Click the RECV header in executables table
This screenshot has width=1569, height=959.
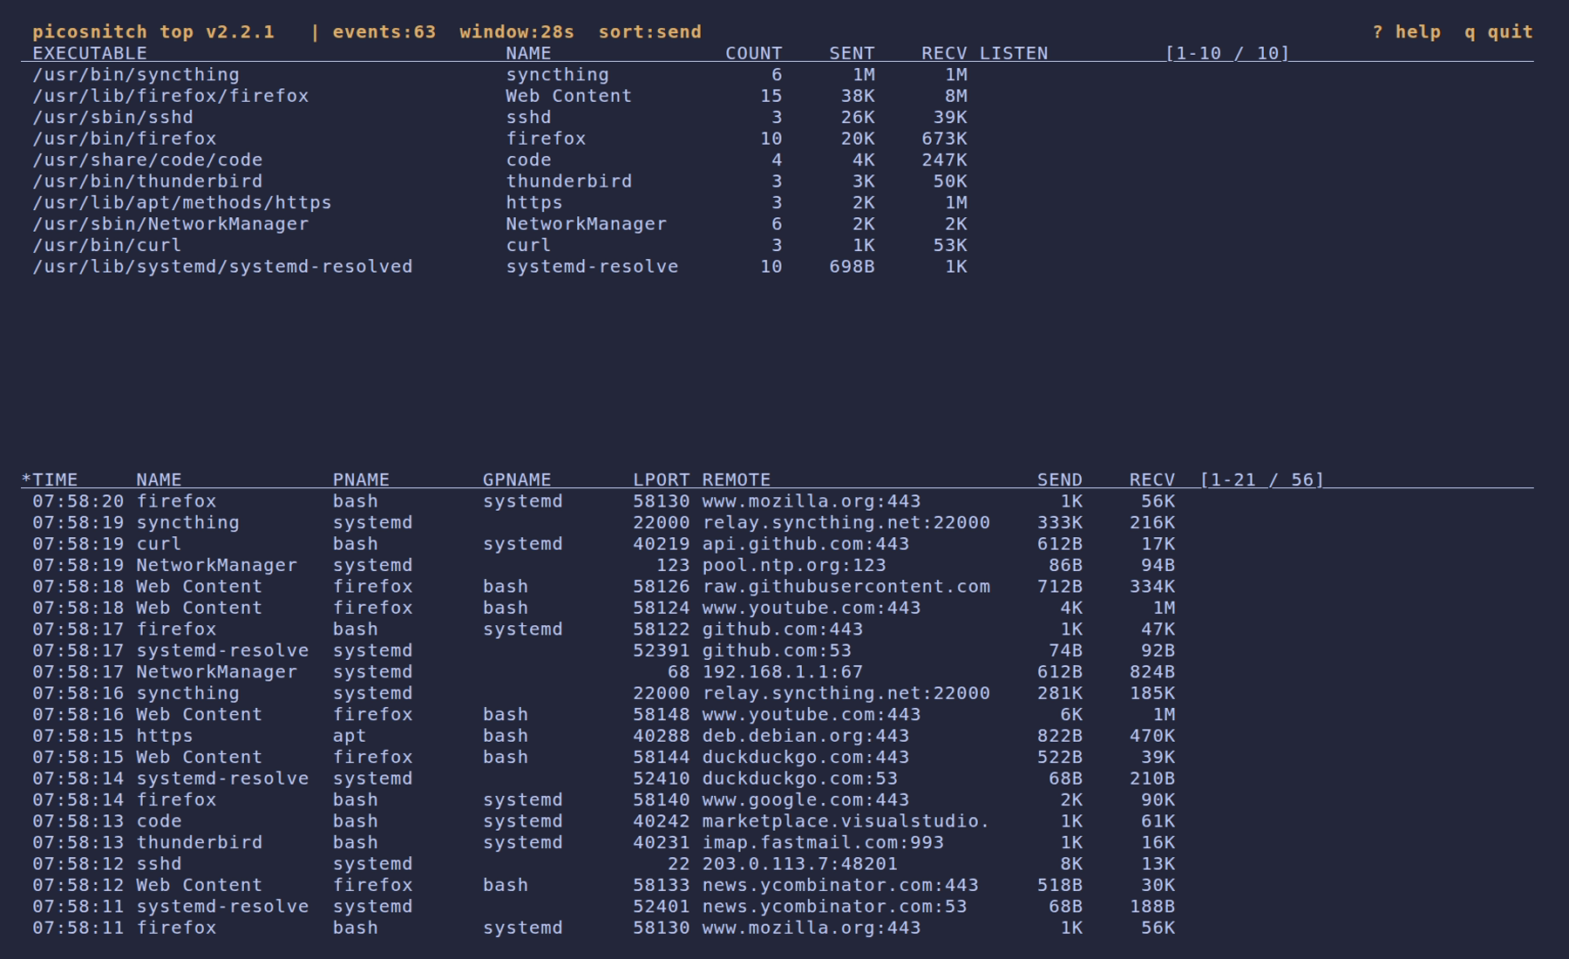click(x=944, y=53)
